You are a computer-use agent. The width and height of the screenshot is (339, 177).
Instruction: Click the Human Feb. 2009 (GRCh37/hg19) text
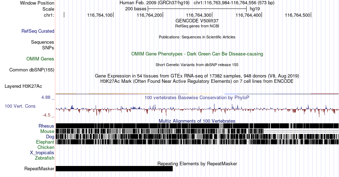155,3
